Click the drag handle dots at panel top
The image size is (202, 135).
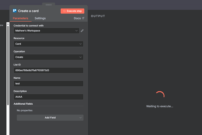click(x=49, y=5)
